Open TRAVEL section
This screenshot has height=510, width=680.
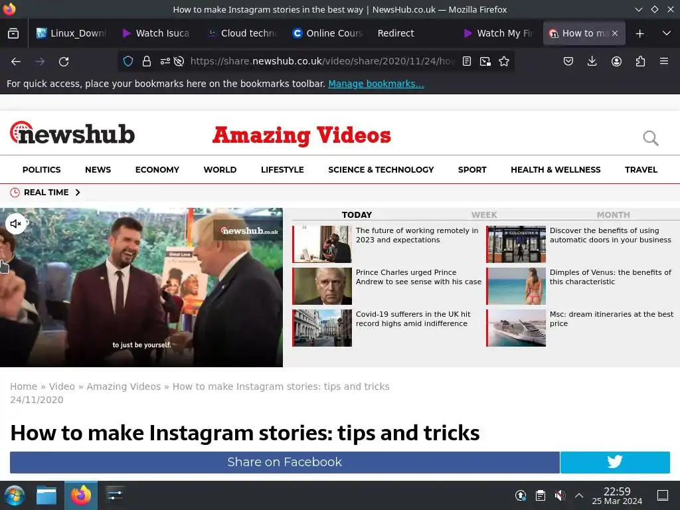pos(641,169)
